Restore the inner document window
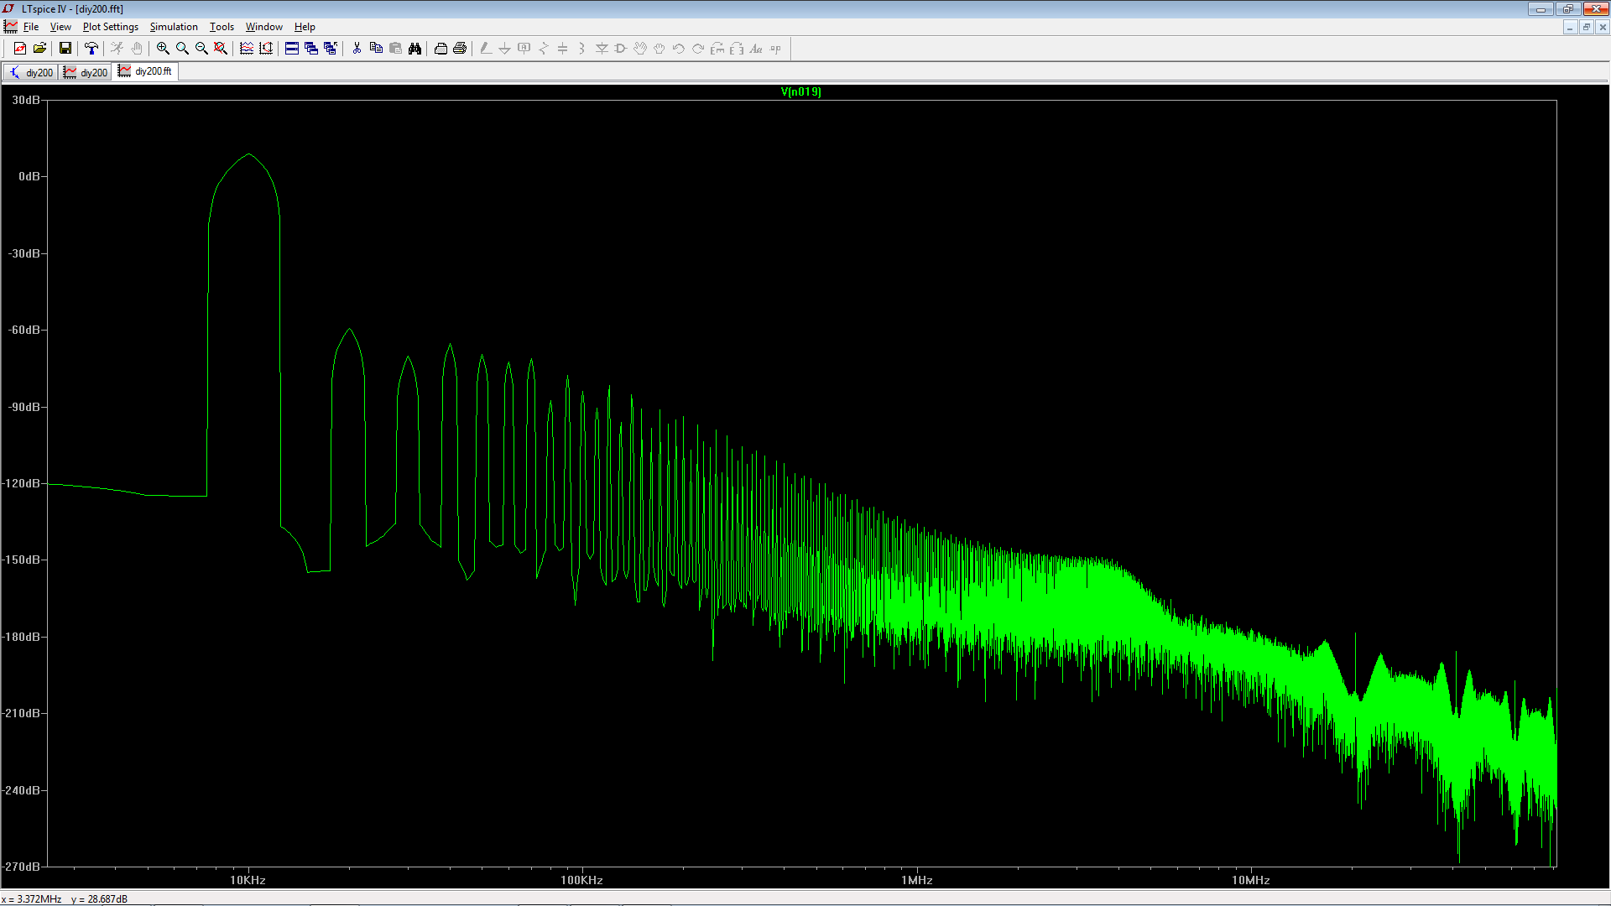 coord(1586,27)
